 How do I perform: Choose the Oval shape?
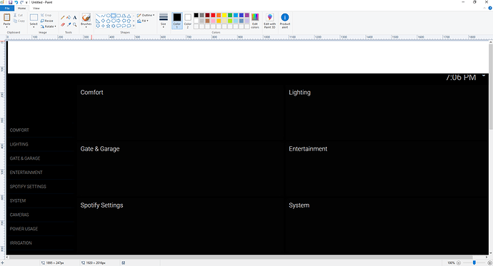(x=108, y=16)
